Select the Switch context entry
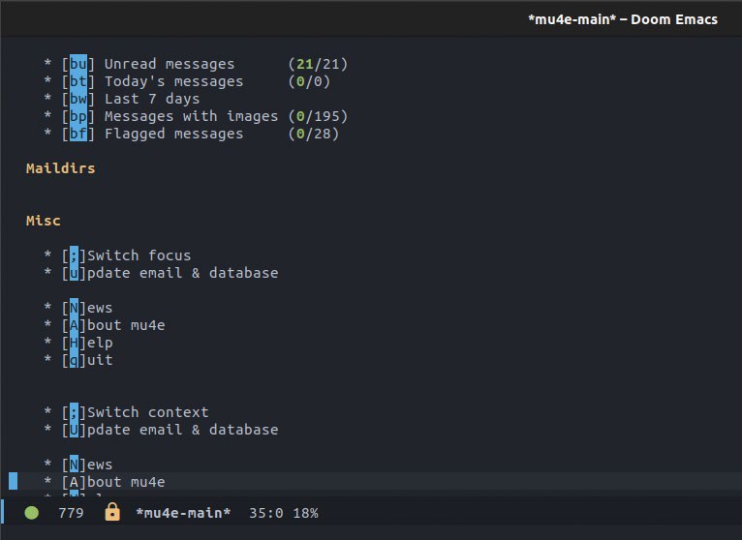The image size is (742, 540). pyautogui.click(x=147, y=412)
